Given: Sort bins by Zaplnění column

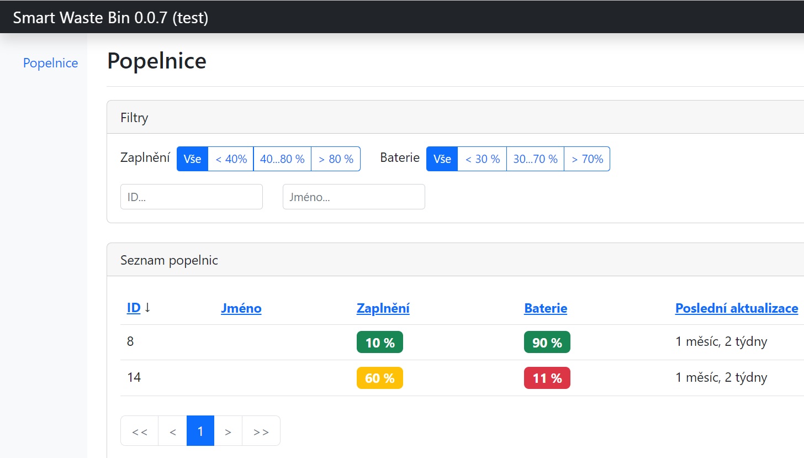Looking at the screenshot, I should [383, 308].
